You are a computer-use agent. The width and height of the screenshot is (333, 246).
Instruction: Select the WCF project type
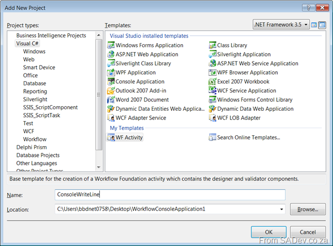[x=29, y=132]
